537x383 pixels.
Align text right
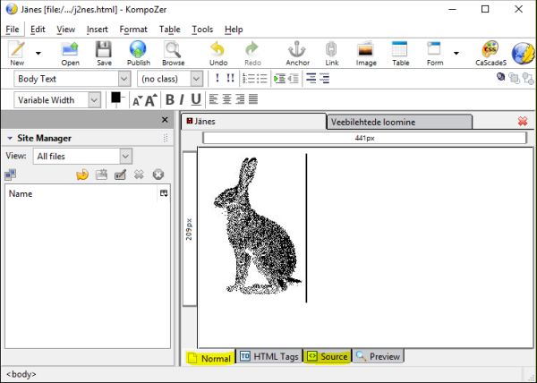[240, 99]
